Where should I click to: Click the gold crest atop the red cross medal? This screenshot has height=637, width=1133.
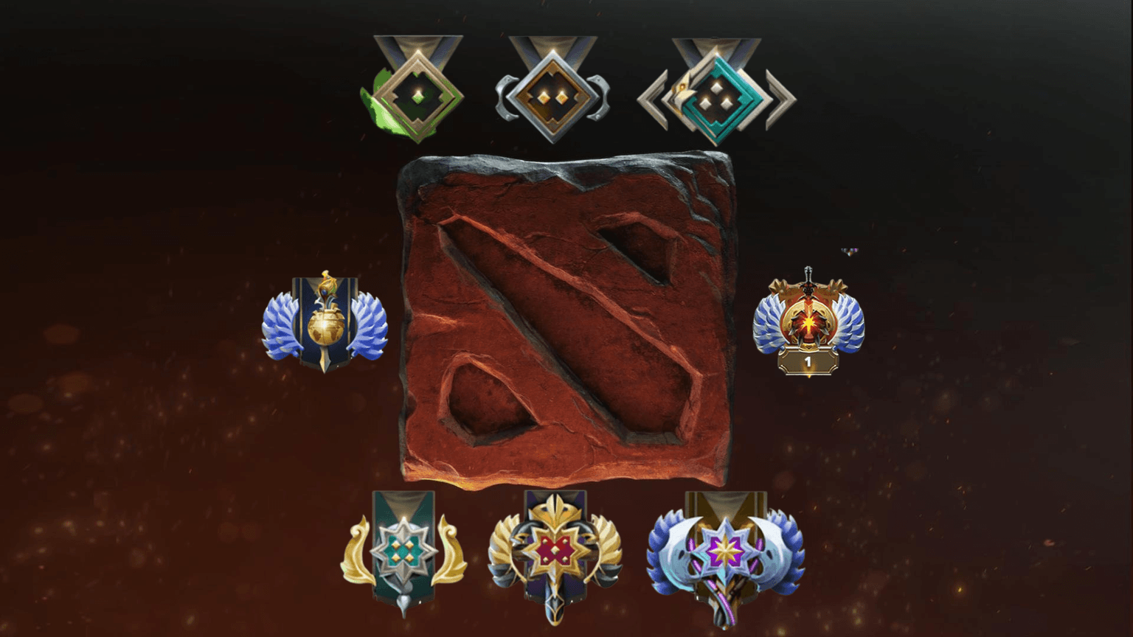(x=555, y=509)
